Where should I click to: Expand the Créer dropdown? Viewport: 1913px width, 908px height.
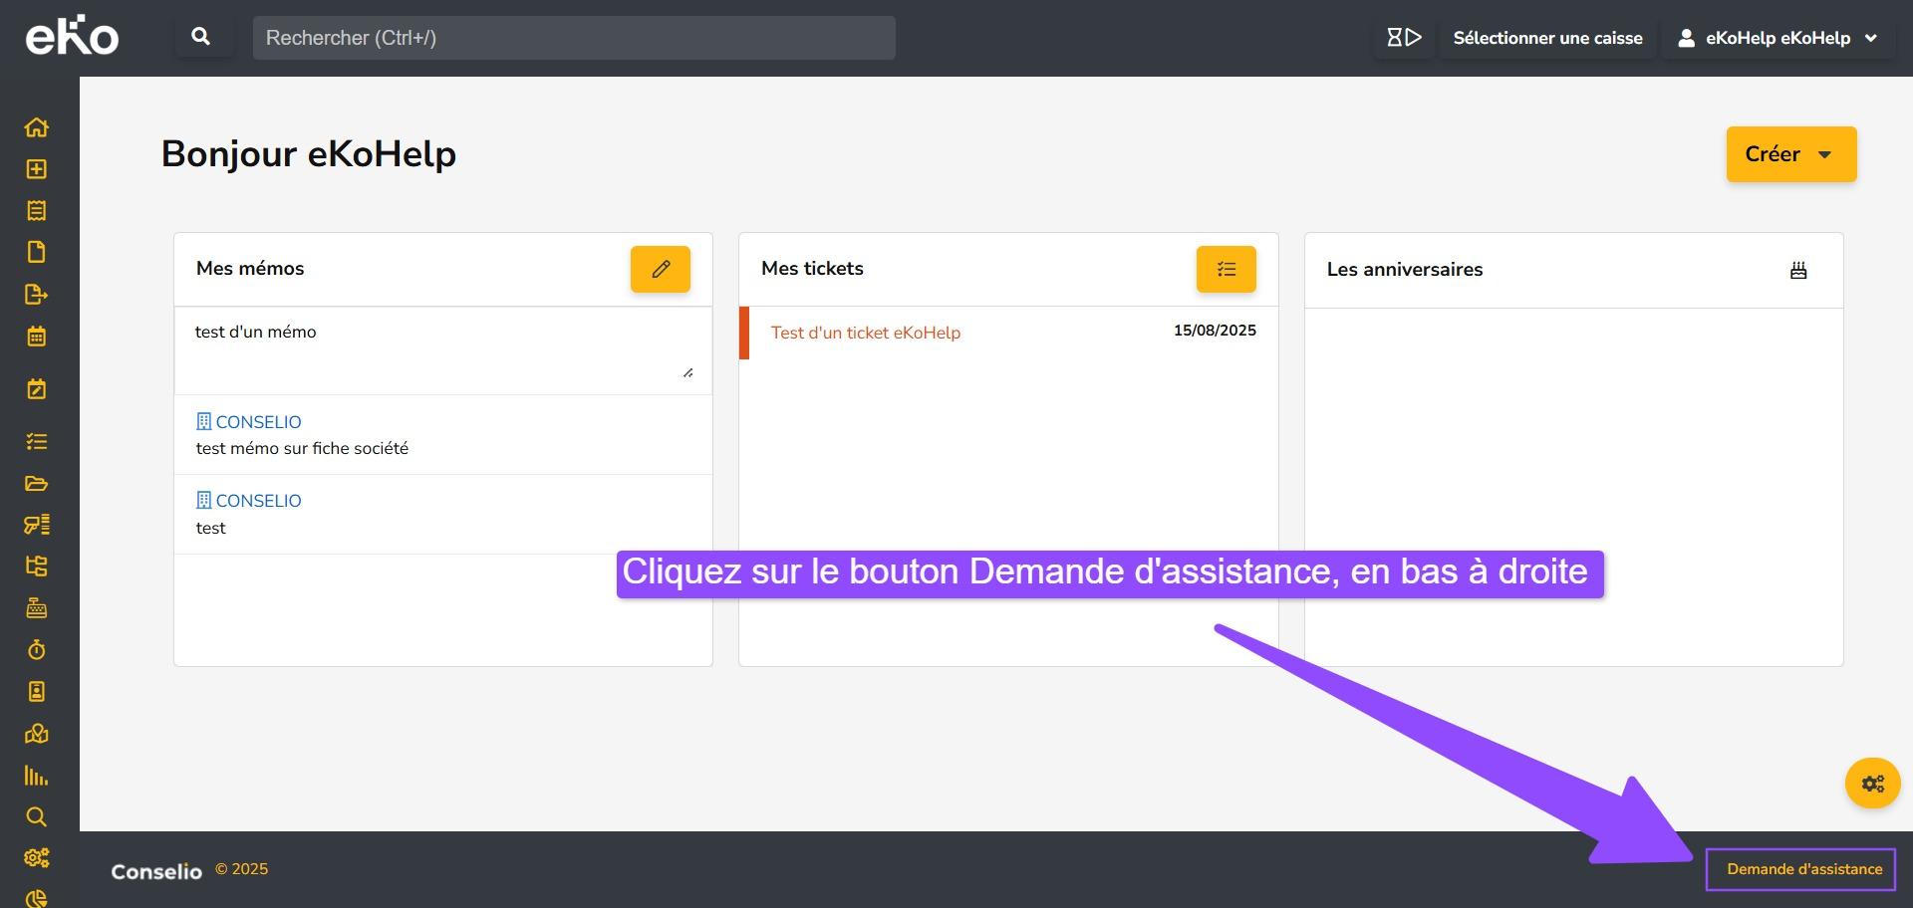point(1790,153)
